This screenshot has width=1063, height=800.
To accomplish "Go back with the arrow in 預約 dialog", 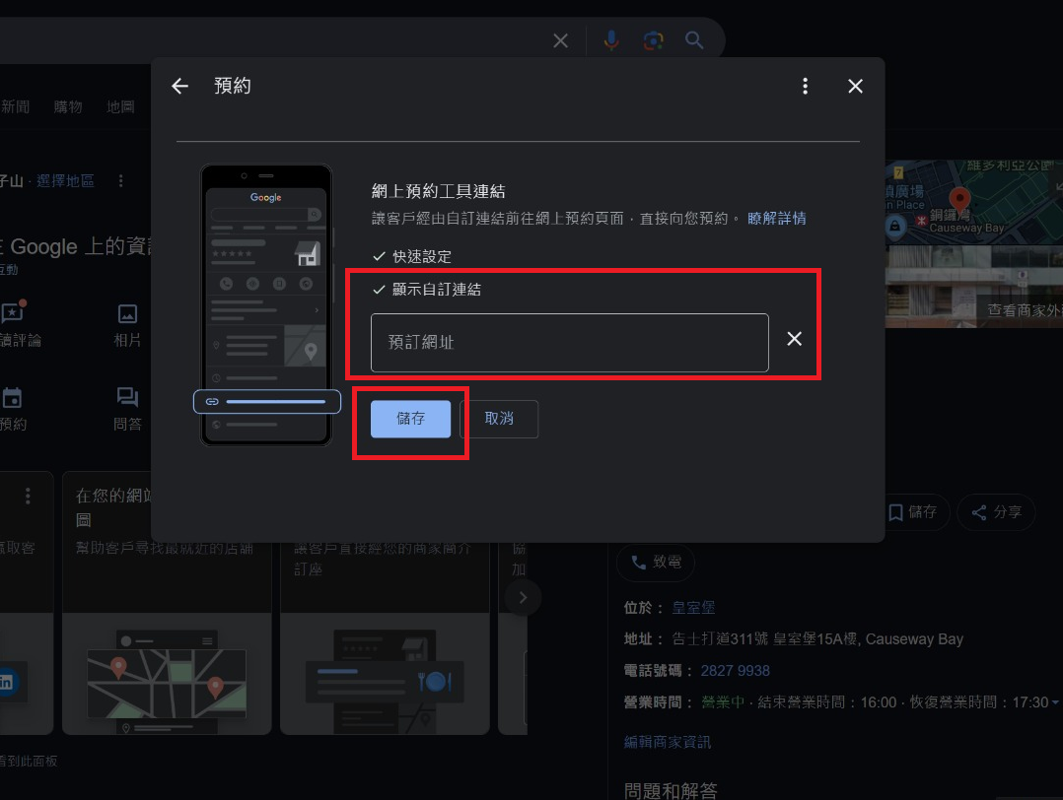I will pyautogui.click(x=179, y=86).
